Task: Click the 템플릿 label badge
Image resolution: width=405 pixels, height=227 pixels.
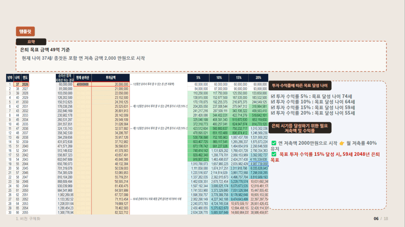Action: [x=25, y=31]
